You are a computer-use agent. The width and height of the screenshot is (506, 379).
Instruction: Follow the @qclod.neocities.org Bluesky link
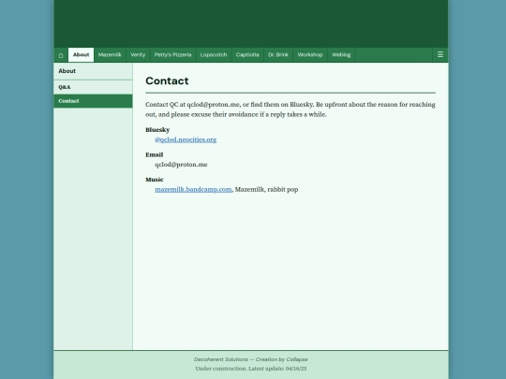click(x=186, y=139)
